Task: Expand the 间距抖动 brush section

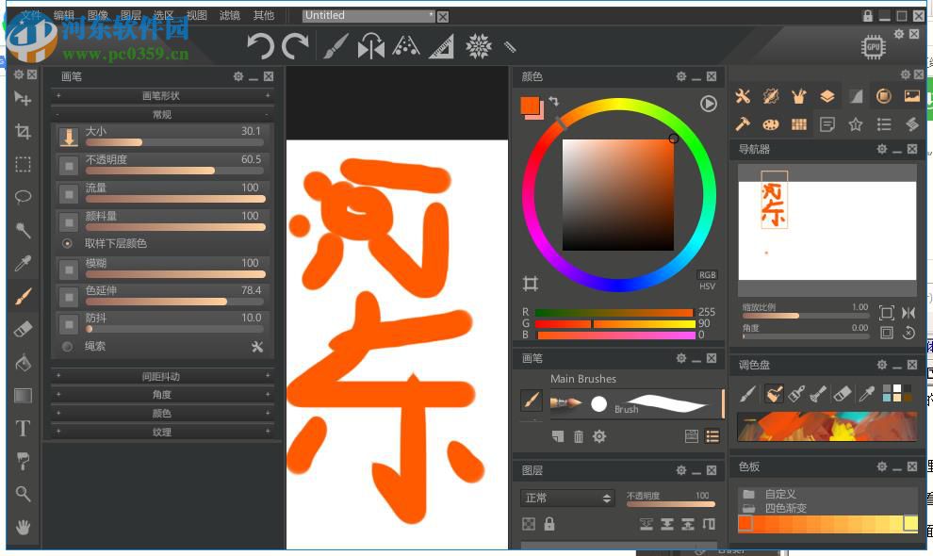Action: click(x=162, y=375)
